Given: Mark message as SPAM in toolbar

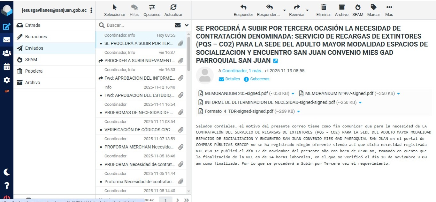Looking at the screenshot, I should (358, 10).
